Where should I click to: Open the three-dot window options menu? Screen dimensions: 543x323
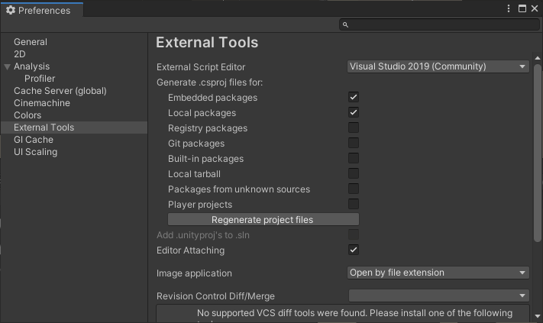[509, 8]
